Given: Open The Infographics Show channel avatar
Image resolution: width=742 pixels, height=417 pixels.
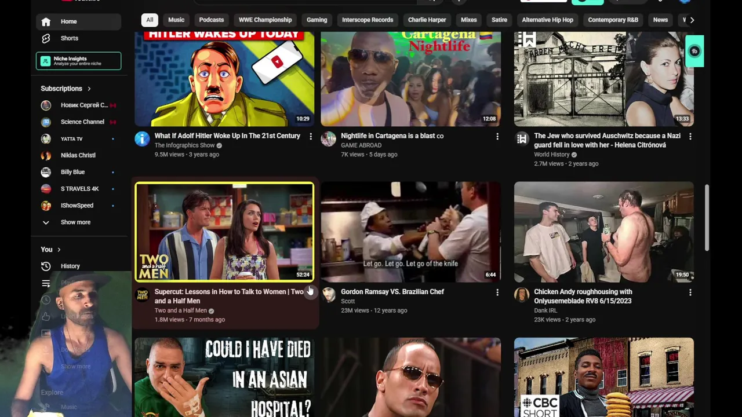Looking at the screenshot, I should [142, 138].
